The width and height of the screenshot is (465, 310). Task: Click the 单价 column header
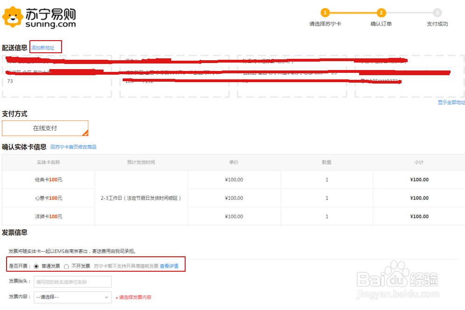coord(234,162)
